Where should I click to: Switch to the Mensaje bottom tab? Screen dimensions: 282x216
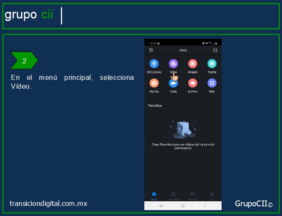193,195
